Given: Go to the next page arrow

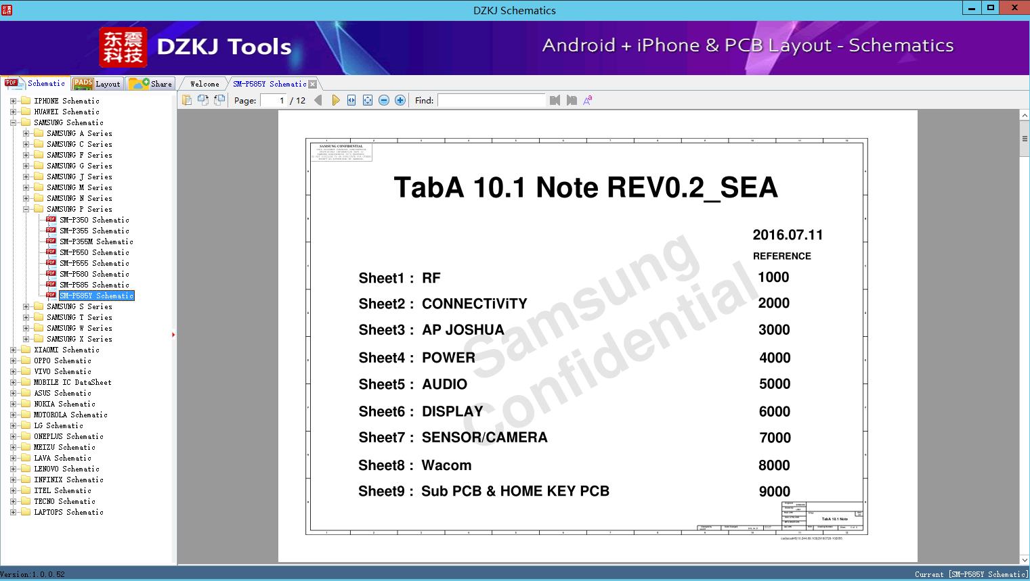Looking at the screenshot, I should (335, 100).
